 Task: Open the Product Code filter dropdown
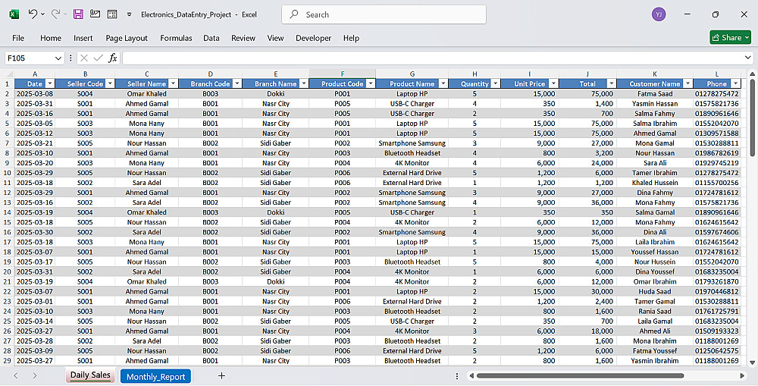tap(371, 83)
